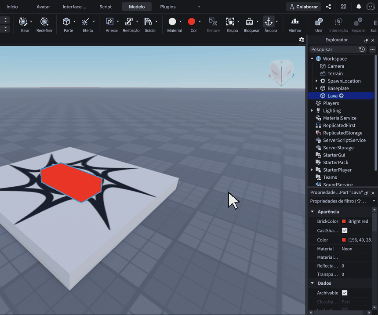Click the BrickColor Bright red swatch
This screenshot has height=315, width=378.
tap(344, 221)
